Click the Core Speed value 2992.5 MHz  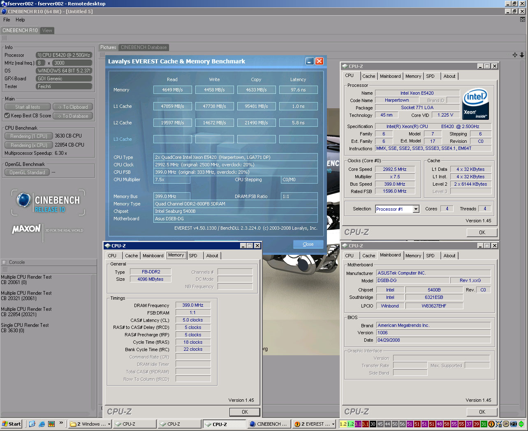395,169
